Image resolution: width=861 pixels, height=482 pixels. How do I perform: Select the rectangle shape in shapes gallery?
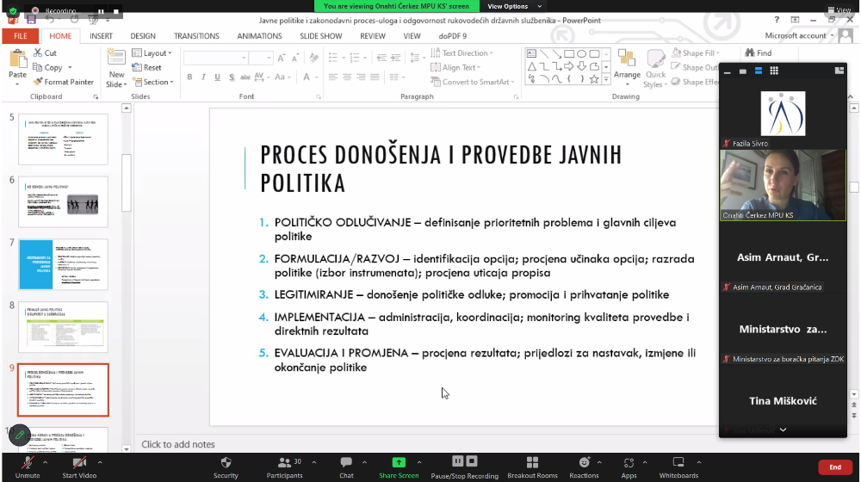coord(569,54)
